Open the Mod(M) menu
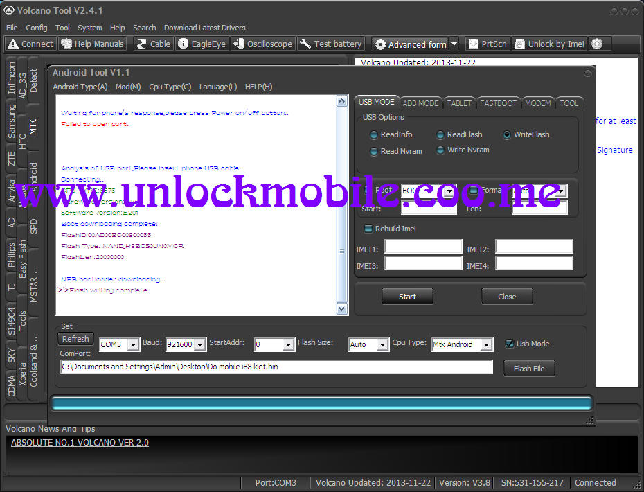 point(128,87)
